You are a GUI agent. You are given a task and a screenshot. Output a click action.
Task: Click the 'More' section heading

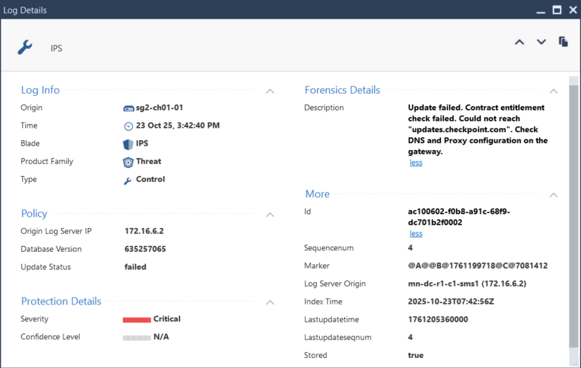point(317,194)
